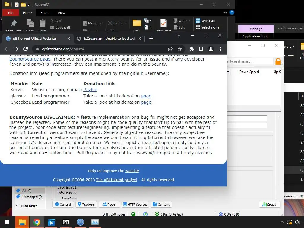Click Speed button in qBittorrent

click(x=269, y=204)
